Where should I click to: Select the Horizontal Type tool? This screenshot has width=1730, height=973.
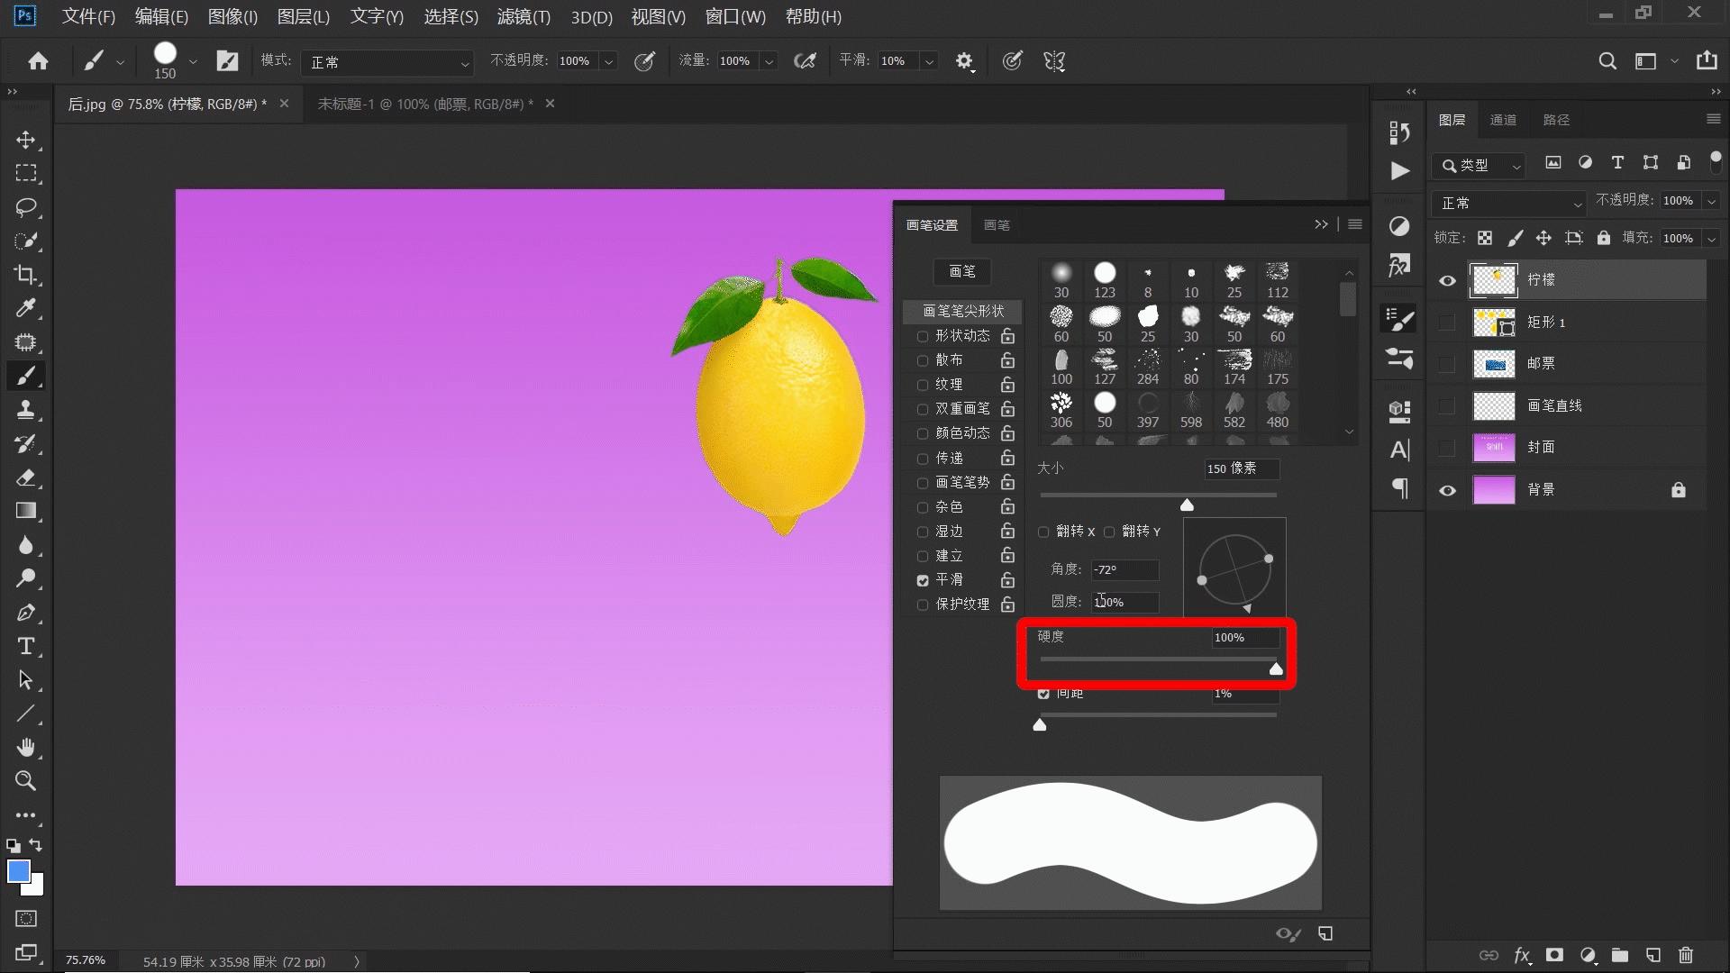click(25, 646)
